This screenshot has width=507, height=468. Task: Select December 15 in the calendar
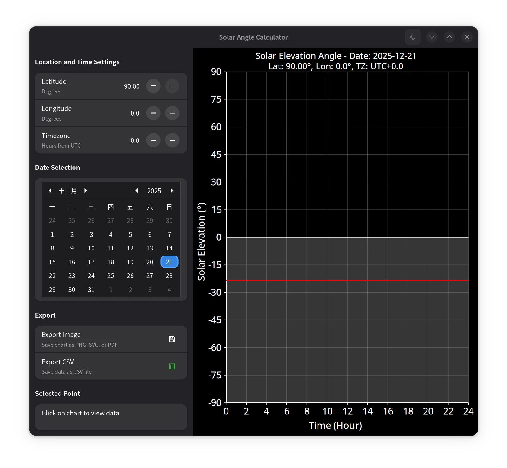tap(52, 262)
